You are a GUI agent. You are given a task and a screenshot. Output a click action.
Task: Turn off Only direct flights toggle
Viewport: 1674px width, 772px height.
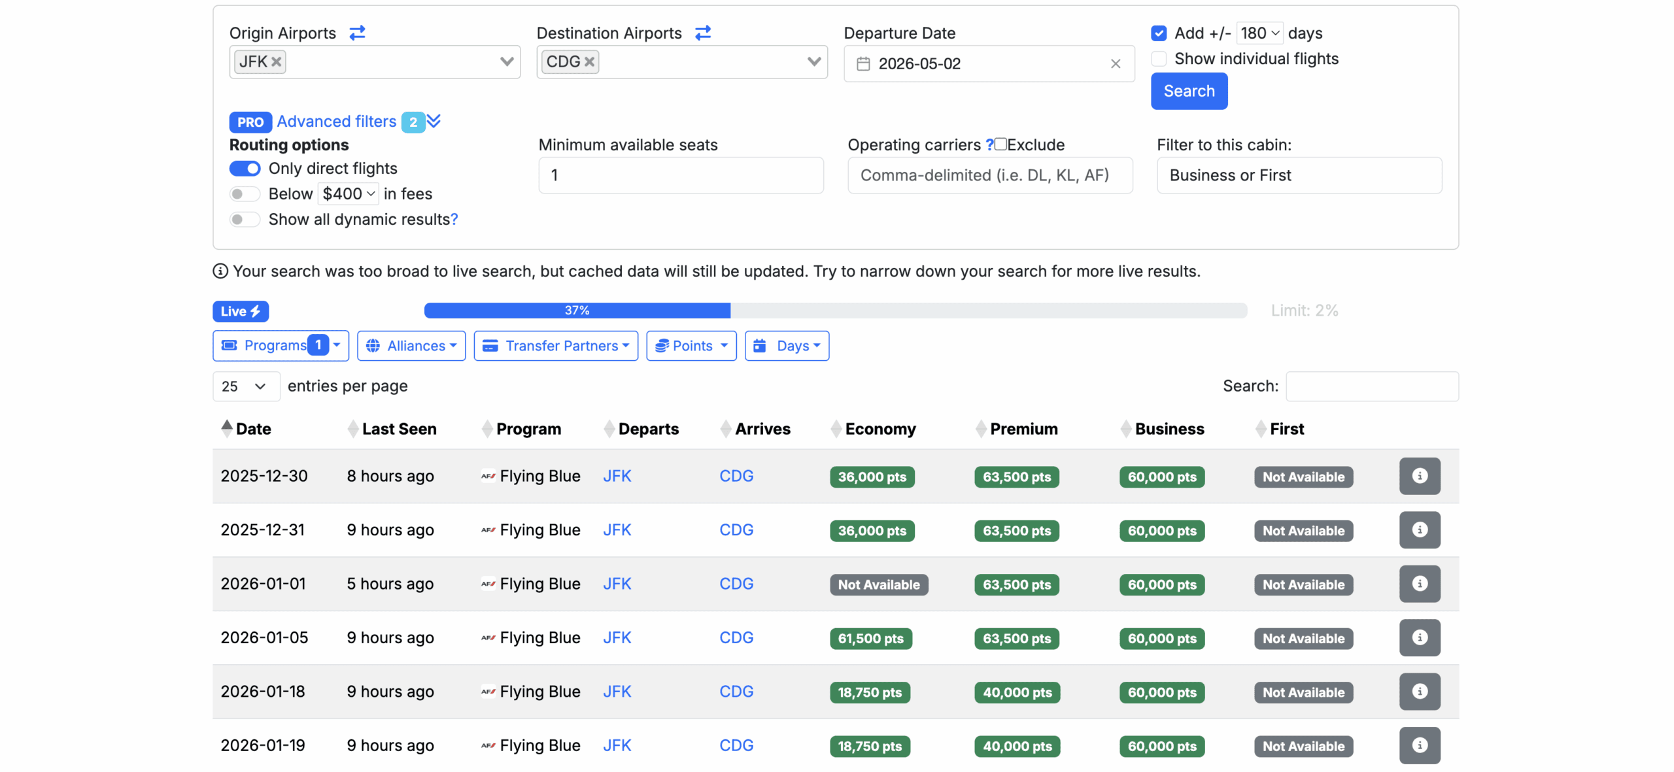pyautogui.click(x=245, y=169)
